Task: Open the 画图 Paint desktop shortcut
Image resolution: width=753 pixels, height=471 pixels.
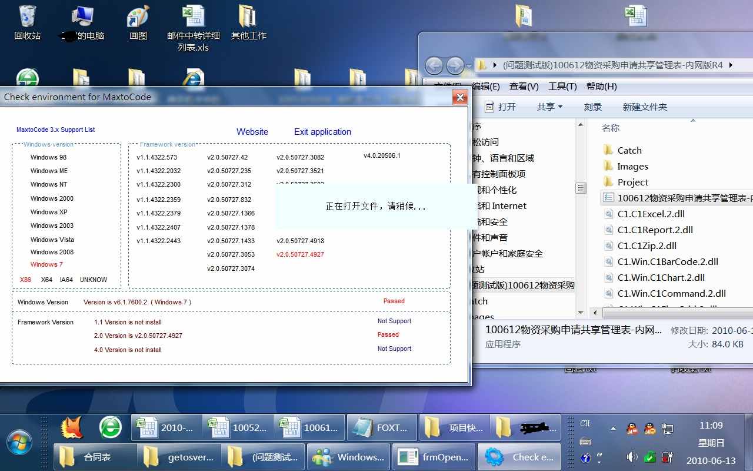Action: click(x=138, y=22)
